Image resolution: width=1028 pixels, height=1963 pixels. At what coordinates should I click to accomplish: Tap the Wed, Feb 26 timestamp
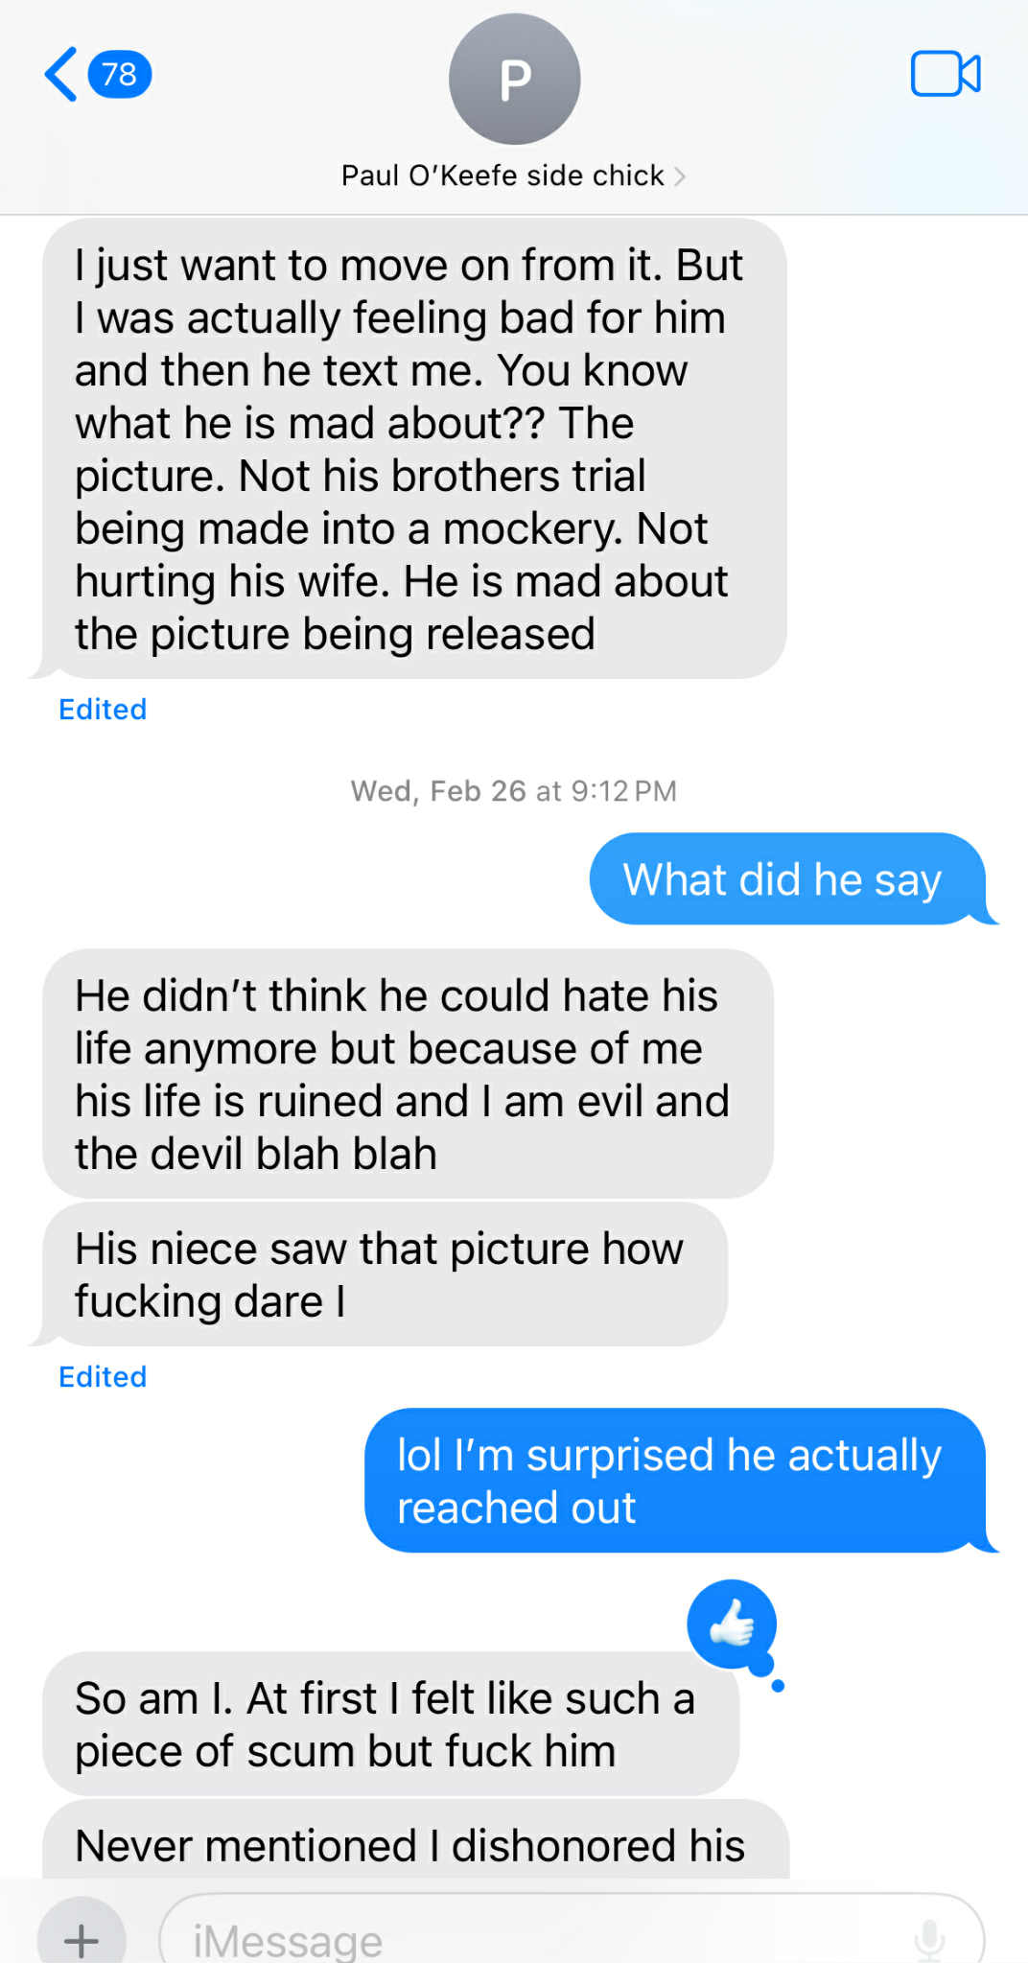[514, 791]
